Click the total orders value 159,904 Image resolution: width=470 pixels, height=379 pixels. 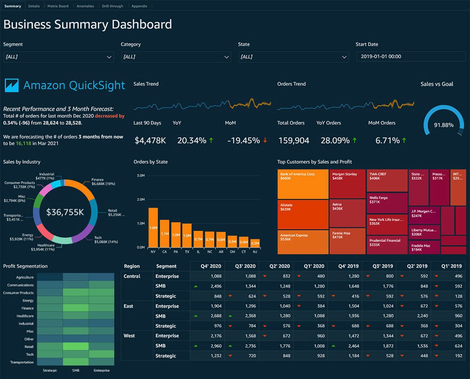coord(294,140)
